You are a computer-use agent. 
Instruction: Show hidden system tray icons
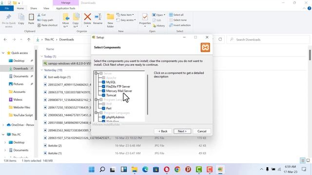(261, 169)
